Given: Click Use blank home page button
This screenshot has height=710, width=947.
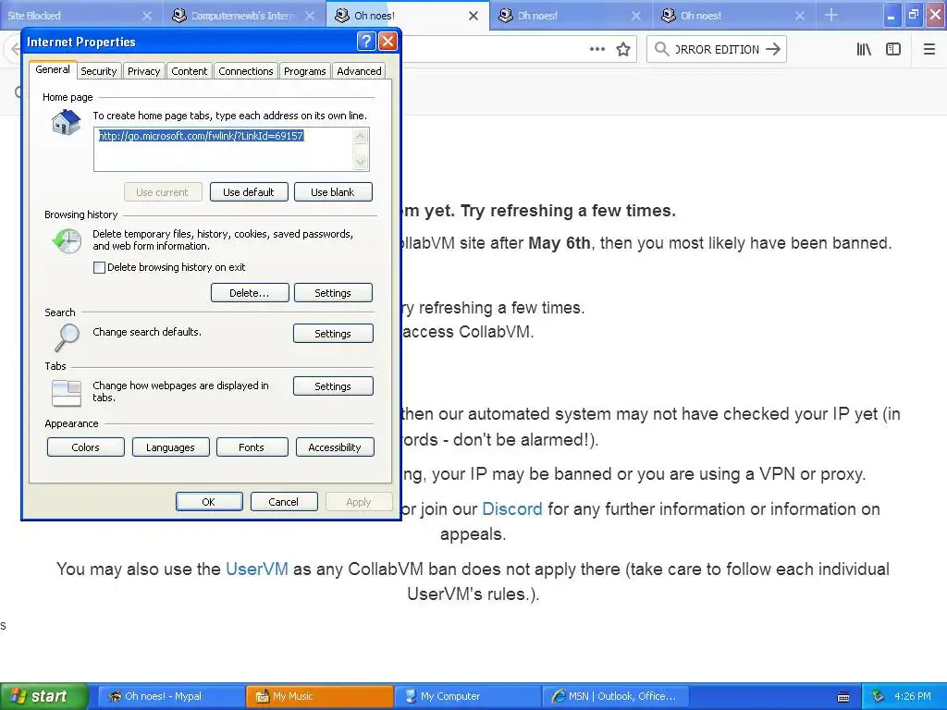Looking at the screenshot, I should 333,192.
